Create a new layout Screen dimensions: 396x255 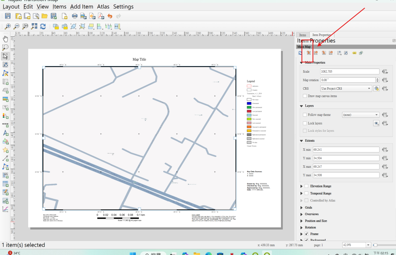[x=19, y=16]
